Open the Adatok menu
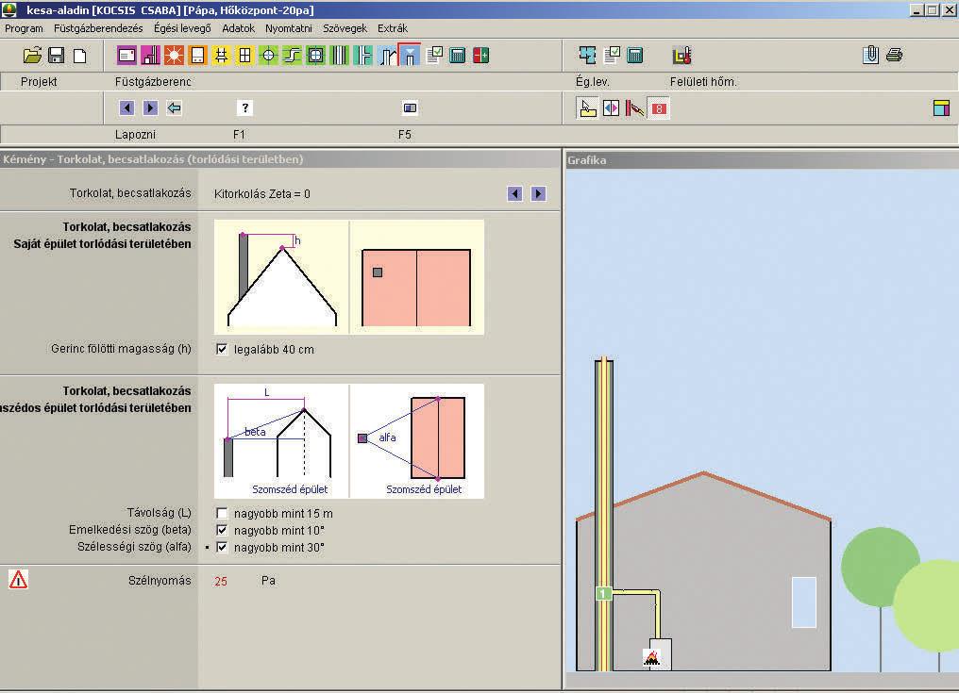This screenshot has width=959, height=693. pyautogui.click(x=239, y=28)
